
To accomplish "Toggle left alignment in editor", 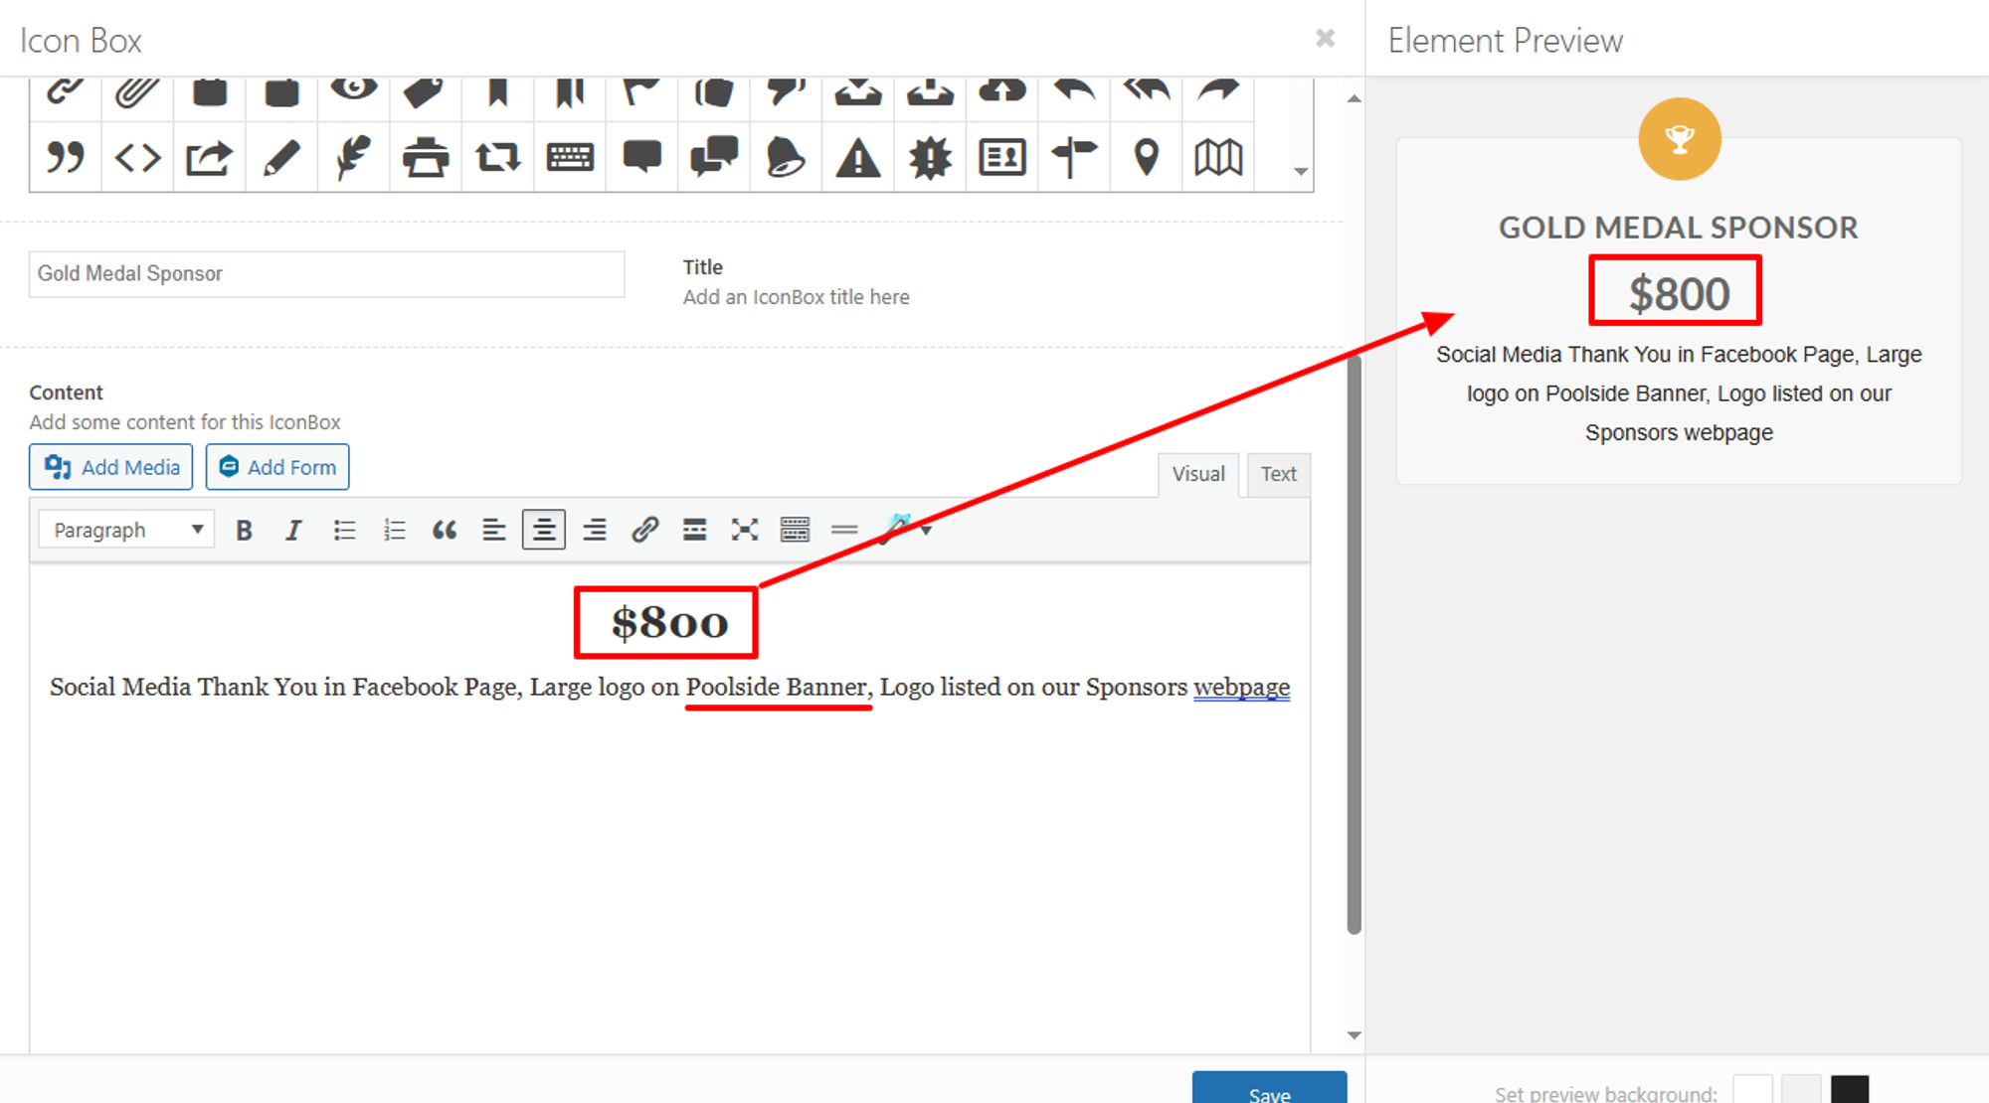I will coord(494,531).
